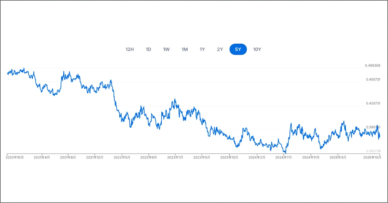Click the 2023年1月 date label
This screenshot has height=203, width=388.
point(175,157)
